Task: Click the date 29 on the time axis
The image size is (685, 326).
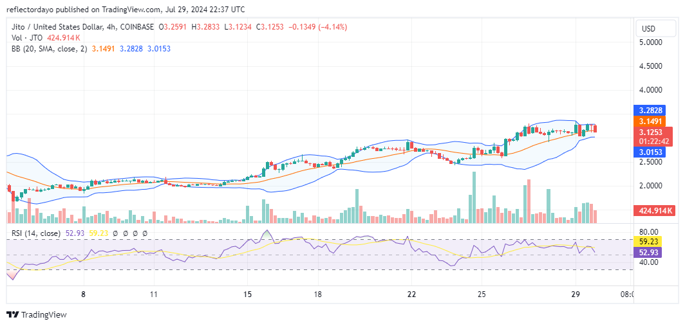Action: tap(576, 294)
